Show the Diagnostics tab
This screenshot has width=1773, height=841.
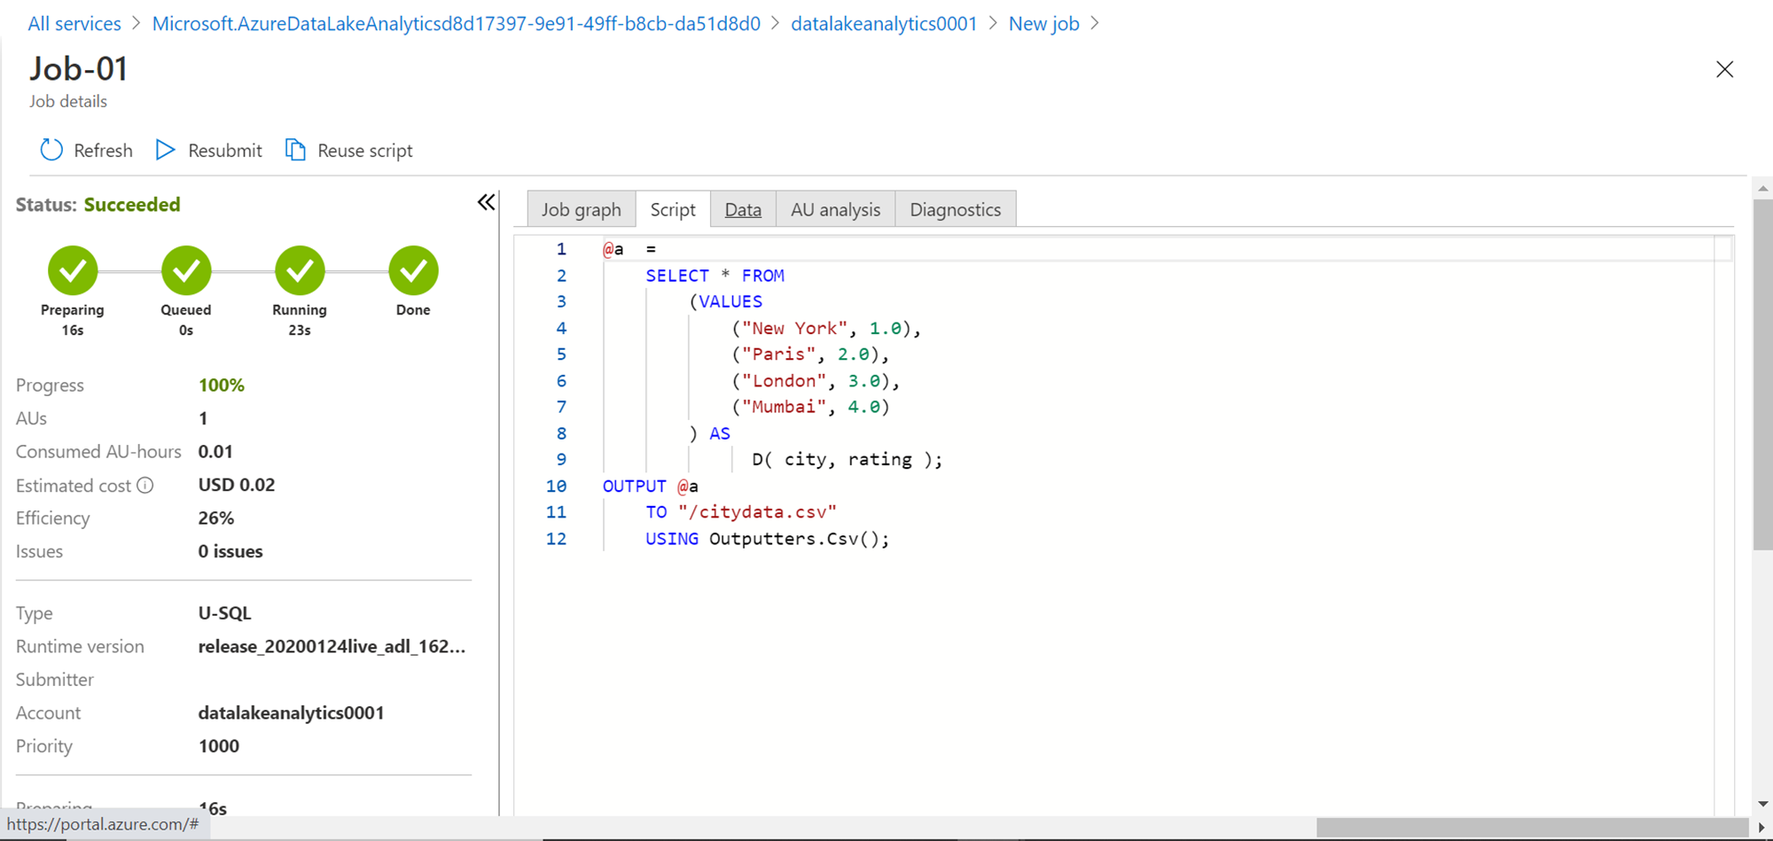click(955, 210)
